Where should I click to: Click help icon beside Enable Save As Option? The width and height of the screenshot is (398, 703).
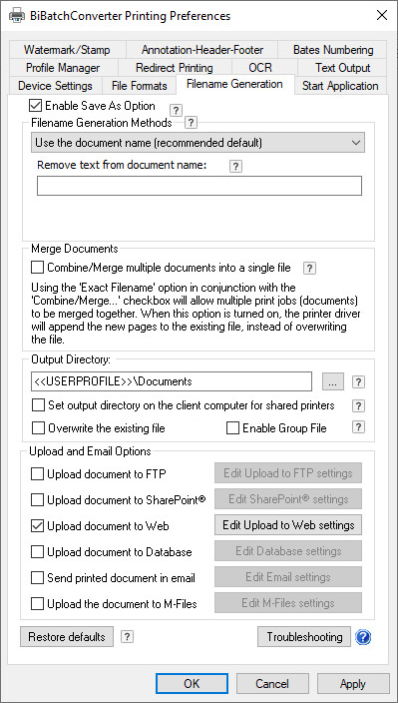click(177, 110)
